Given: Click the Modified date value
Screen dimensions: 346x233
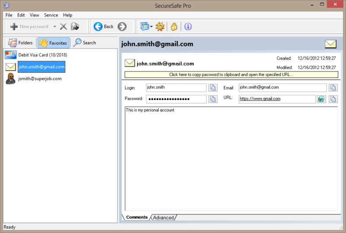Looking at the screenshot, I should [317, 68].
